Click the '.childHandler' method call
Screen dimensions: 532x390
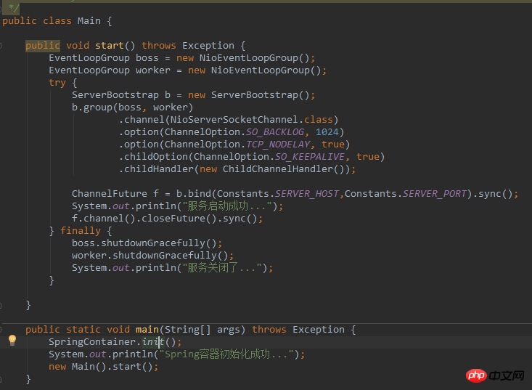(x=156, y=169)
